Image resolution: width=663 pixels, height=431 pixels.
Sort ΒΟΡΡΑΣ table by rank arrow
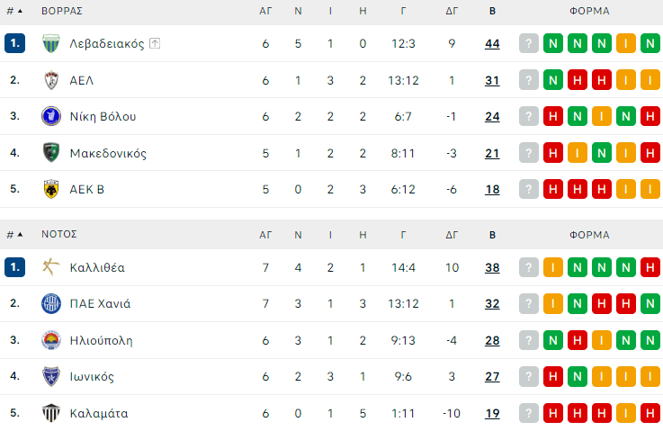tap(20, 12)
